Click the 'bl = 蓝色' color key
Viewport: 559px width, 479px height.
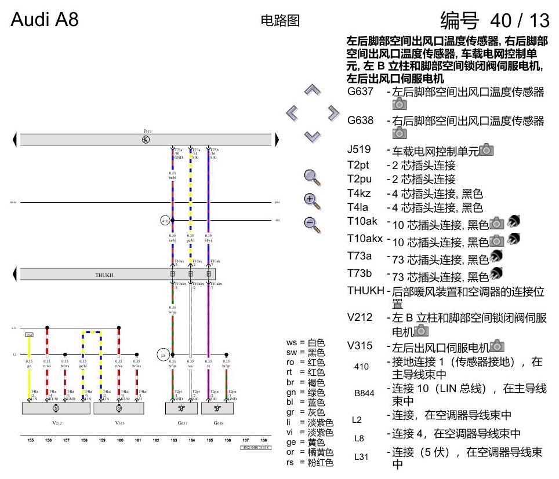[306, 403]
